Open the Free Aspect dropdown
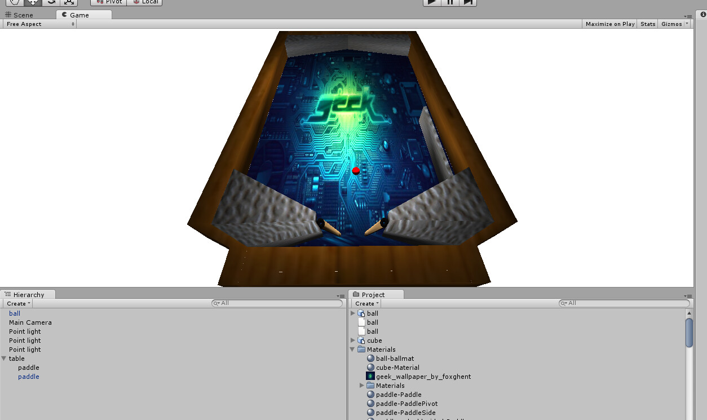This screenshot has height=420, width=707. click(x=39, y=24)
